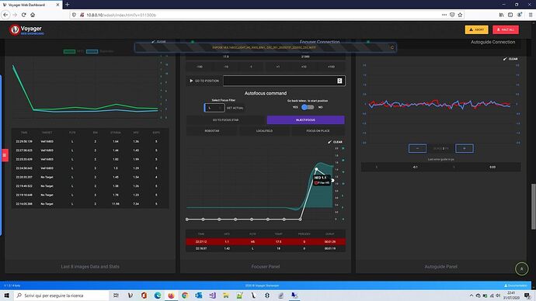Click the scroll-to-top circle button
The width and height of the screenshot is (536, 301).
522,269
